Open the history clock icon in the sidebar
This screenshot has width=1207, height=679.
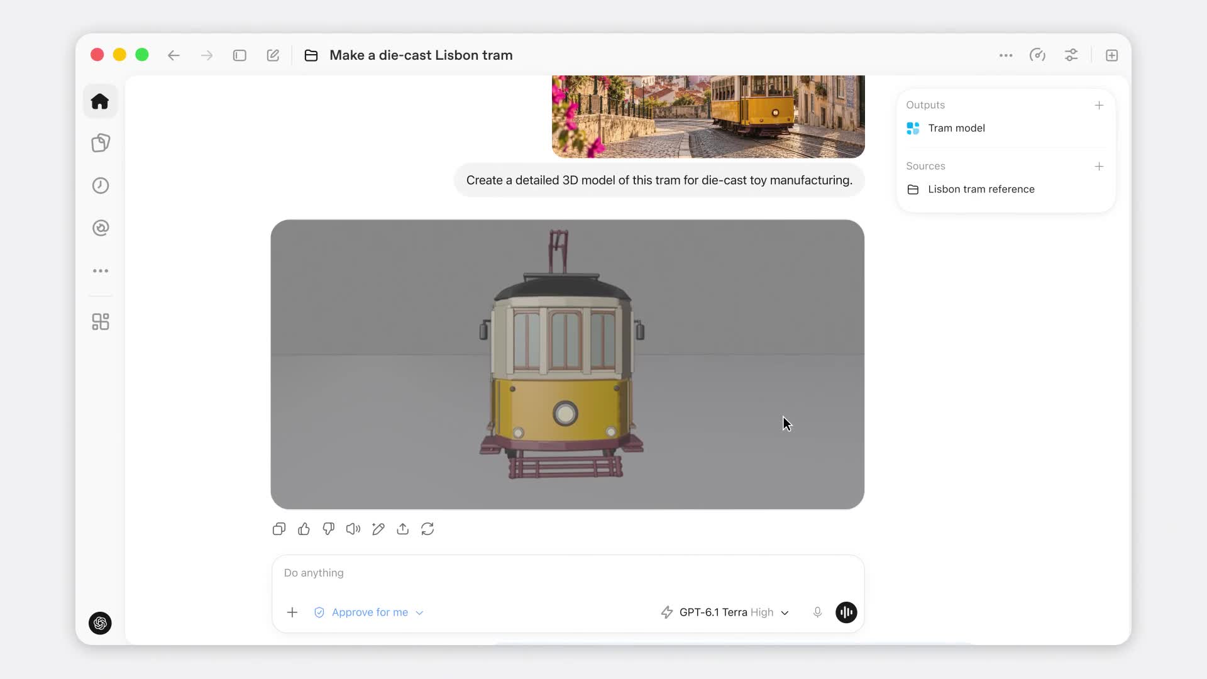[101, 185]
